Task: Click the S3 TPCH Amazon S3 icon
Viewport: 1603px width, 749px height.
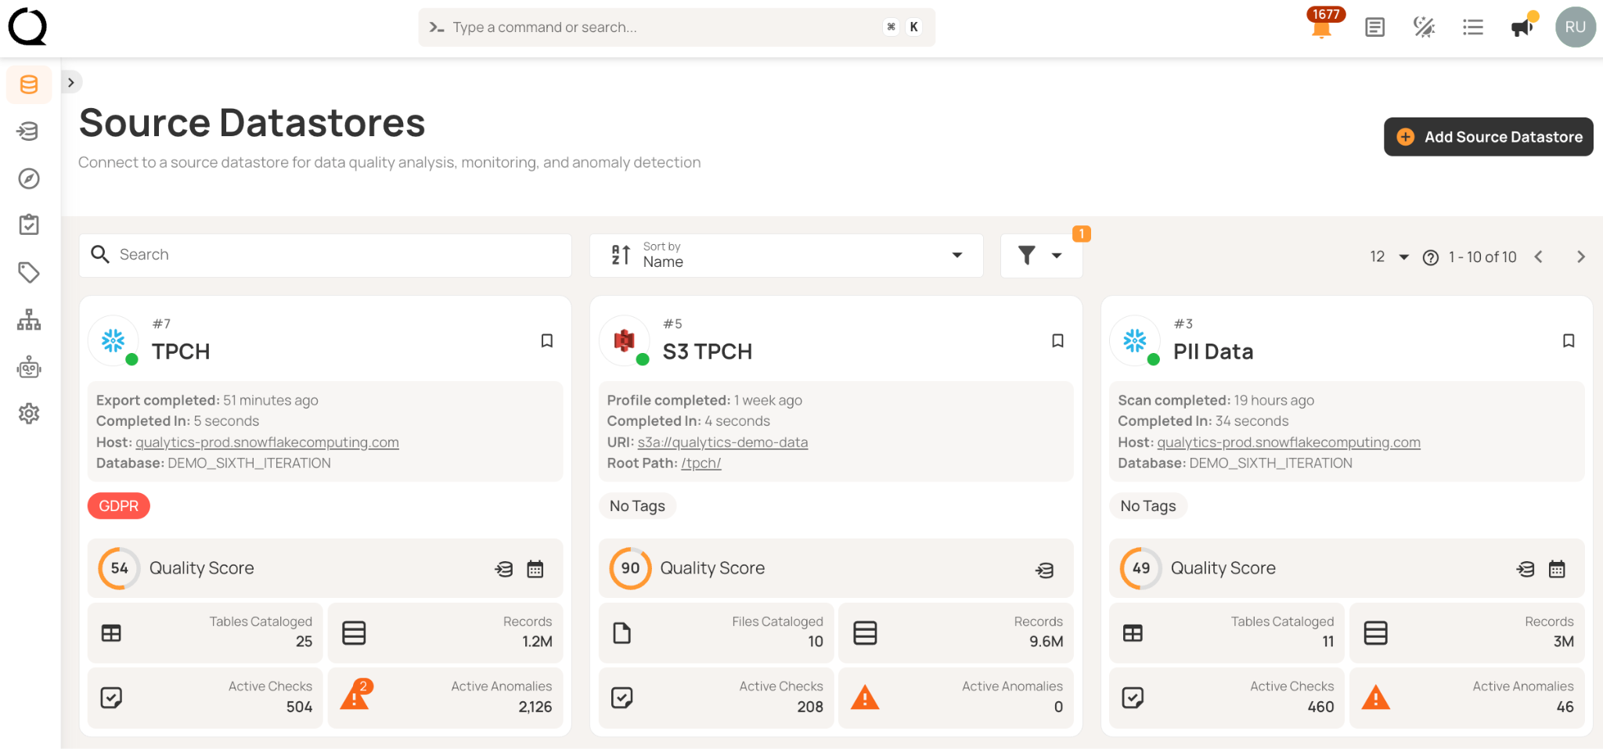Action: (x=625, y=340)
